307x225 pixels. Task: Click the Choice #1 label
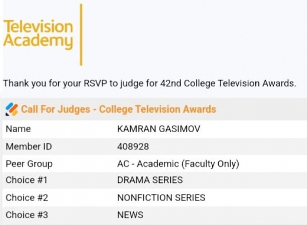tap(27, 180)
